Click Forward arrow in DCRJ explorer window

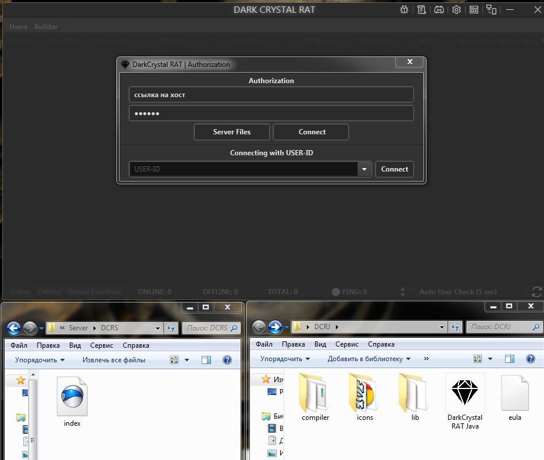pyautogui.click(x=275, y=327)
